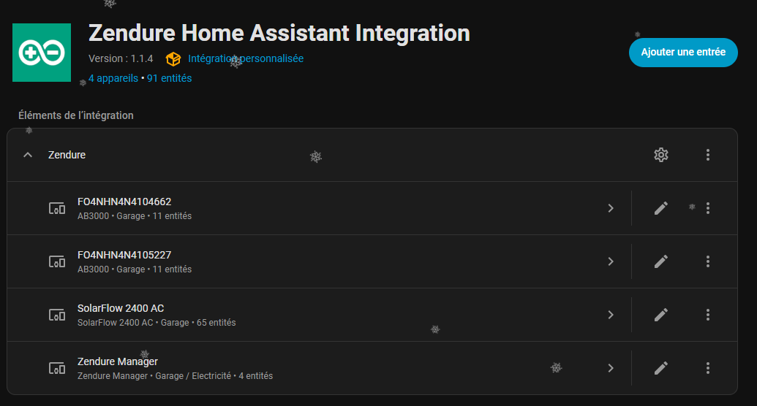Open the Zendure entry settings gear
Viewport: 757px width, 406px height.
tap(661, 155)
